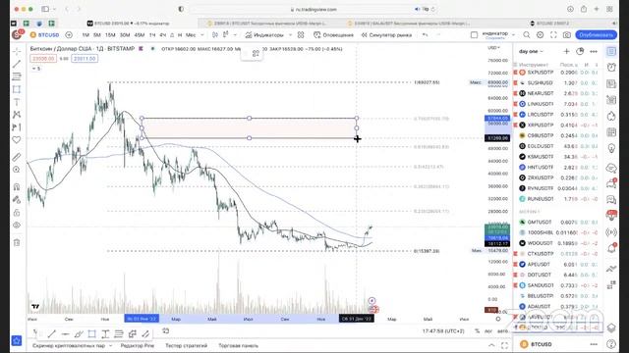Select the 4Ч timeframe

(x=162, y=35)
